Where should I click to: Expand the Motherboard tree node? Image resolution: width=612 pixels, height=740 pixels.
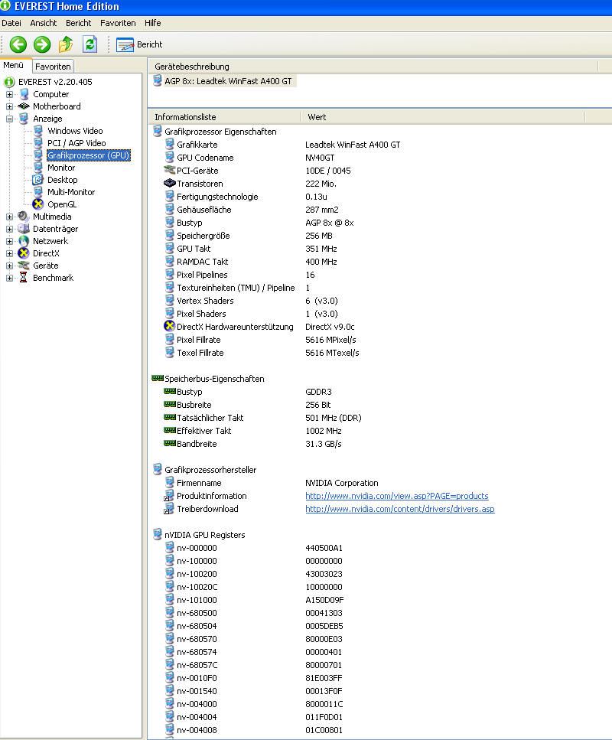[9, 106]
